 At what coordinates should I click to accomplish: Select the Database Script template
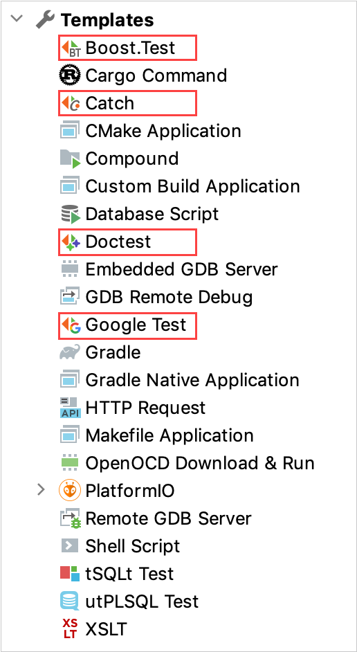click(139, 214)
